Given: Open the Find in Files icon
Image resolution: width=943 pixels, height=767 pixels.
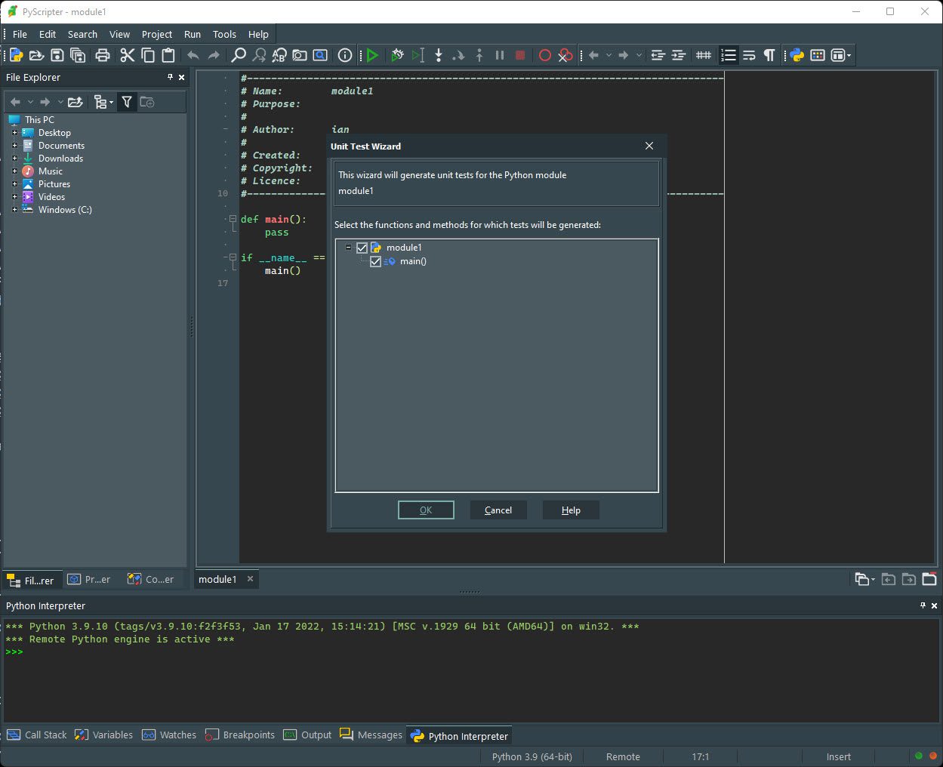Looking at the screenshot, I should (300, 54).
